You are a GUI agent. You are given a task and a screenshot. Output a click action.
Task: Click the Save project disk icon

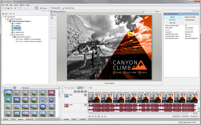(8, 8)
